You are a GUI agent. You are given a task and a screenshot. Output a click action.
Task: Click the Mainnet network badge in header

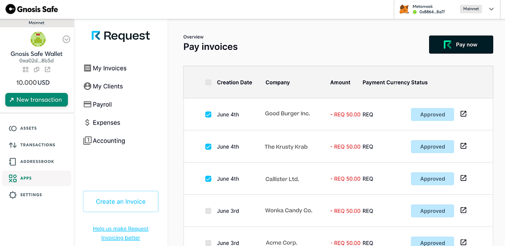pyautogui.click(x=471, y=9)
